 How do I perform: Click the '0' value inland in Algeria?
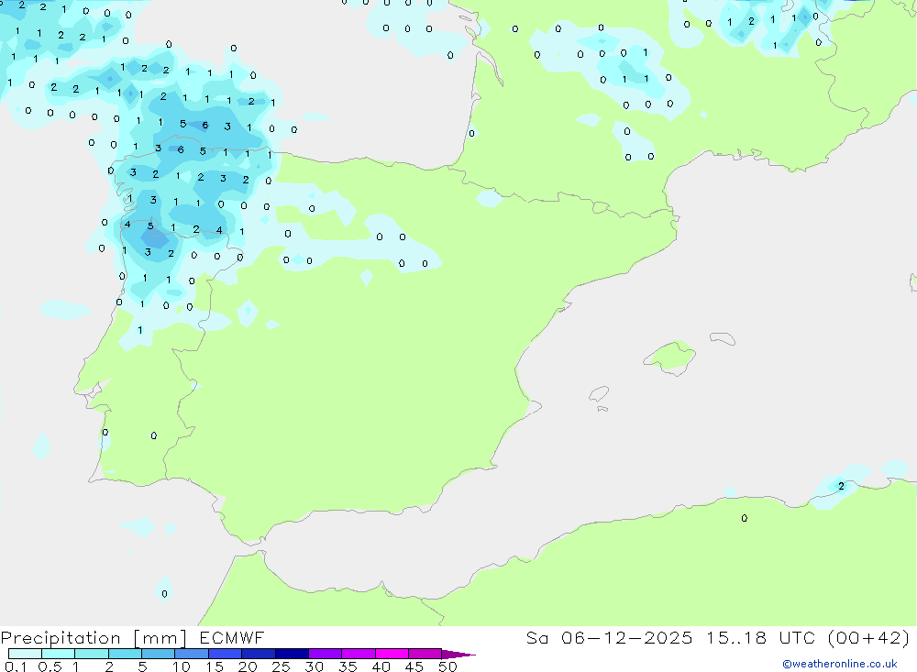(744, 518)
